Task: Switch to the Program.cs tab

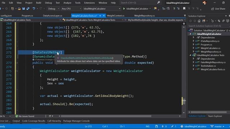Action: click(x=27, y=16)
